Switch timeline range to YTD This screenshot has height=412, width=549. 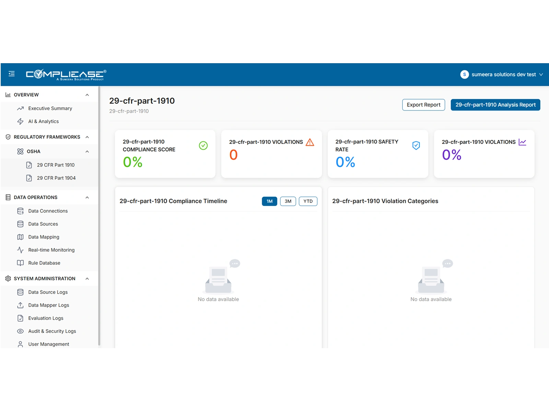click(308, 201)
